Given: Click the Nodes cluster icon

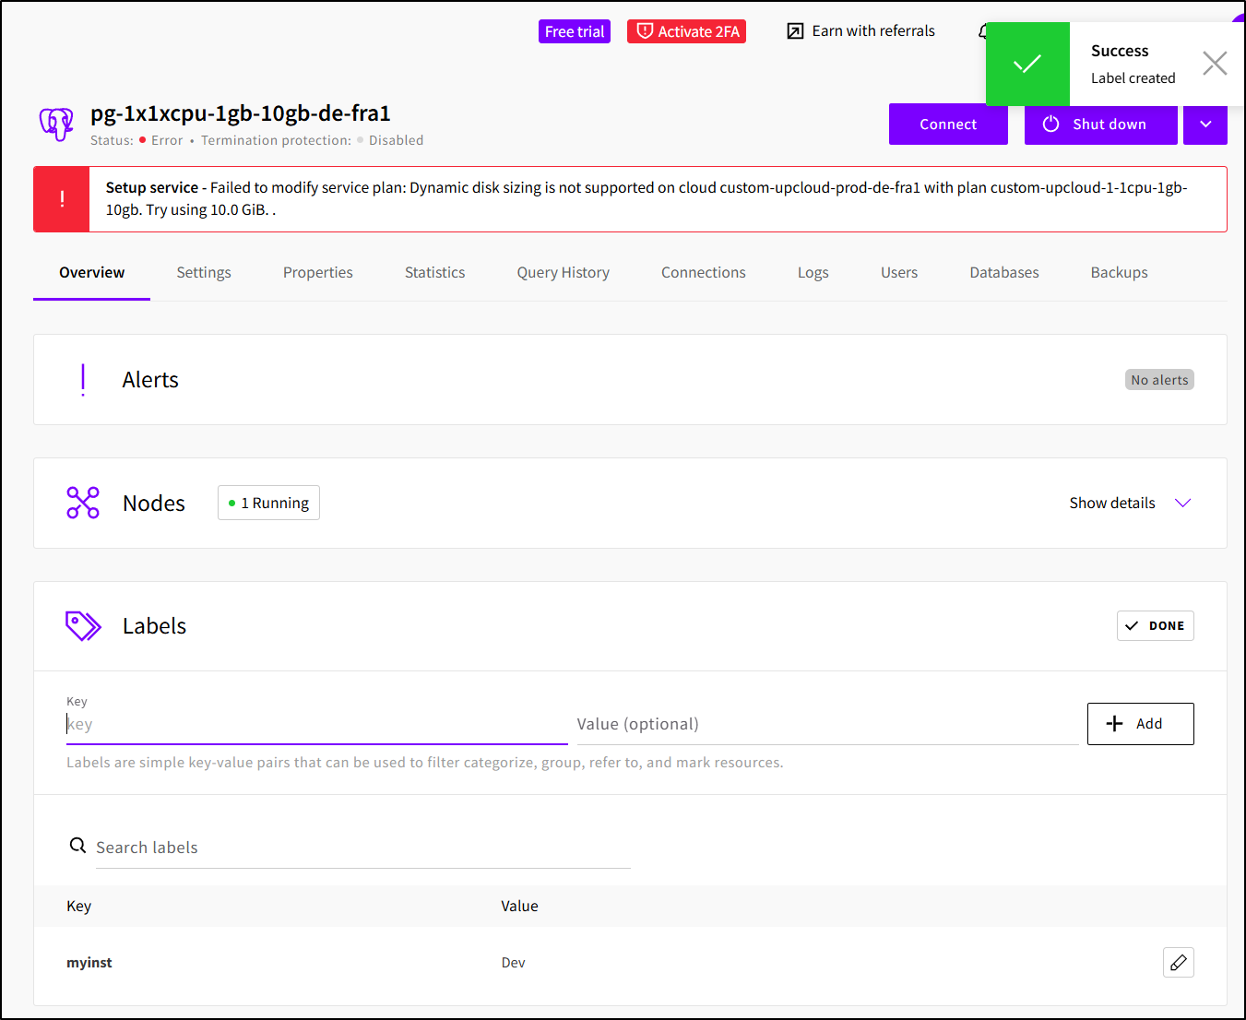Looking at the screenshot, I should [83, 503].
